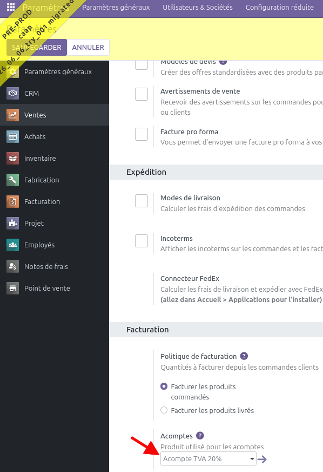Click the Inventaire box icon
The width and height of the screenshot is (323, 472).
click(12, 159)
